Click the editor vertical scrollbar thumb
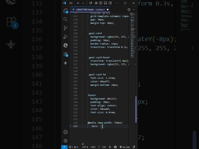The width and height of the screenshot is (199, 149). pos(136,109)
